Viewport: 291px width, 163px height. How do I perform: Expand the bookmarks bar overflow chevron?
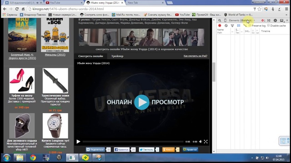click(x=286, y=14)
